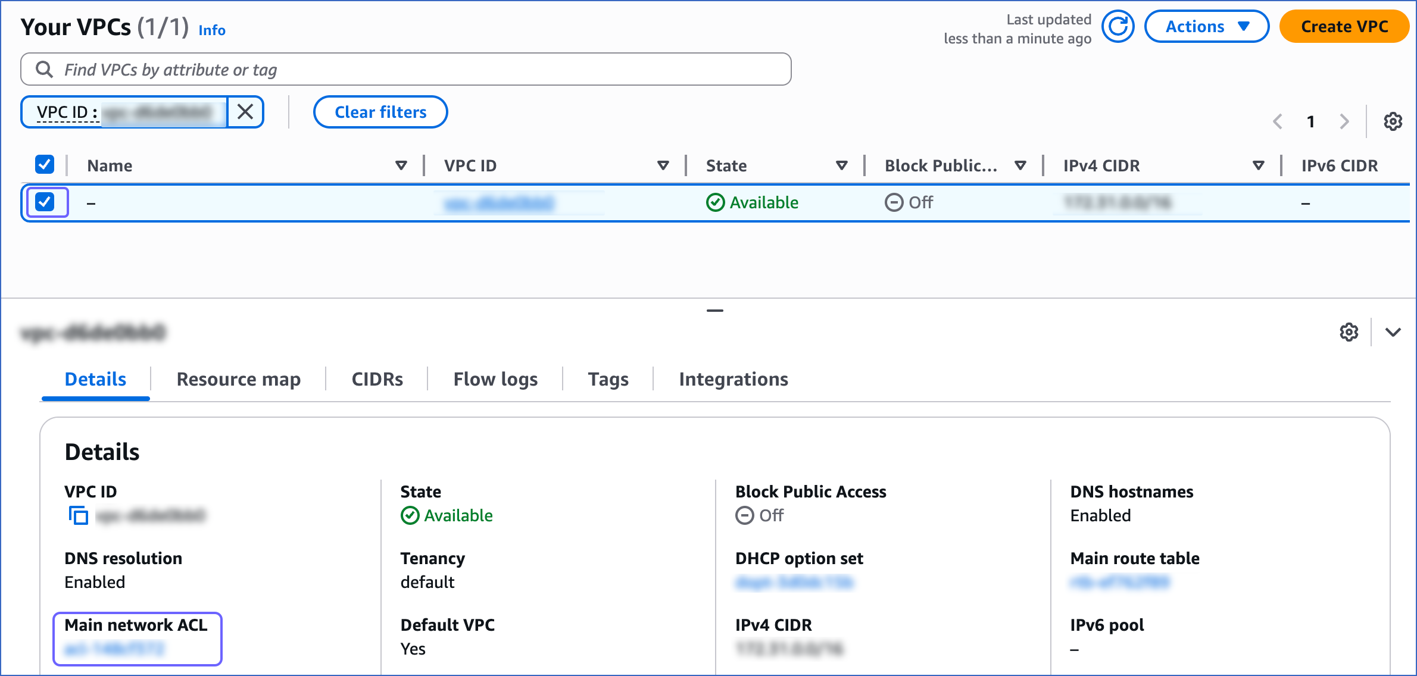Click the Available status icon in table row
The width and height of the screenshot is (1417, 676).
(x=715, y=203)
